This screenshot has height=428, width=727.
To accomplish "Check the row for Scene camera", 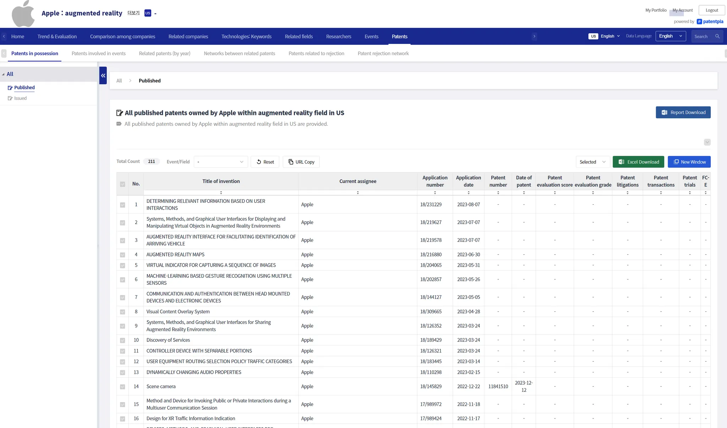I will [x=122, y=387].
